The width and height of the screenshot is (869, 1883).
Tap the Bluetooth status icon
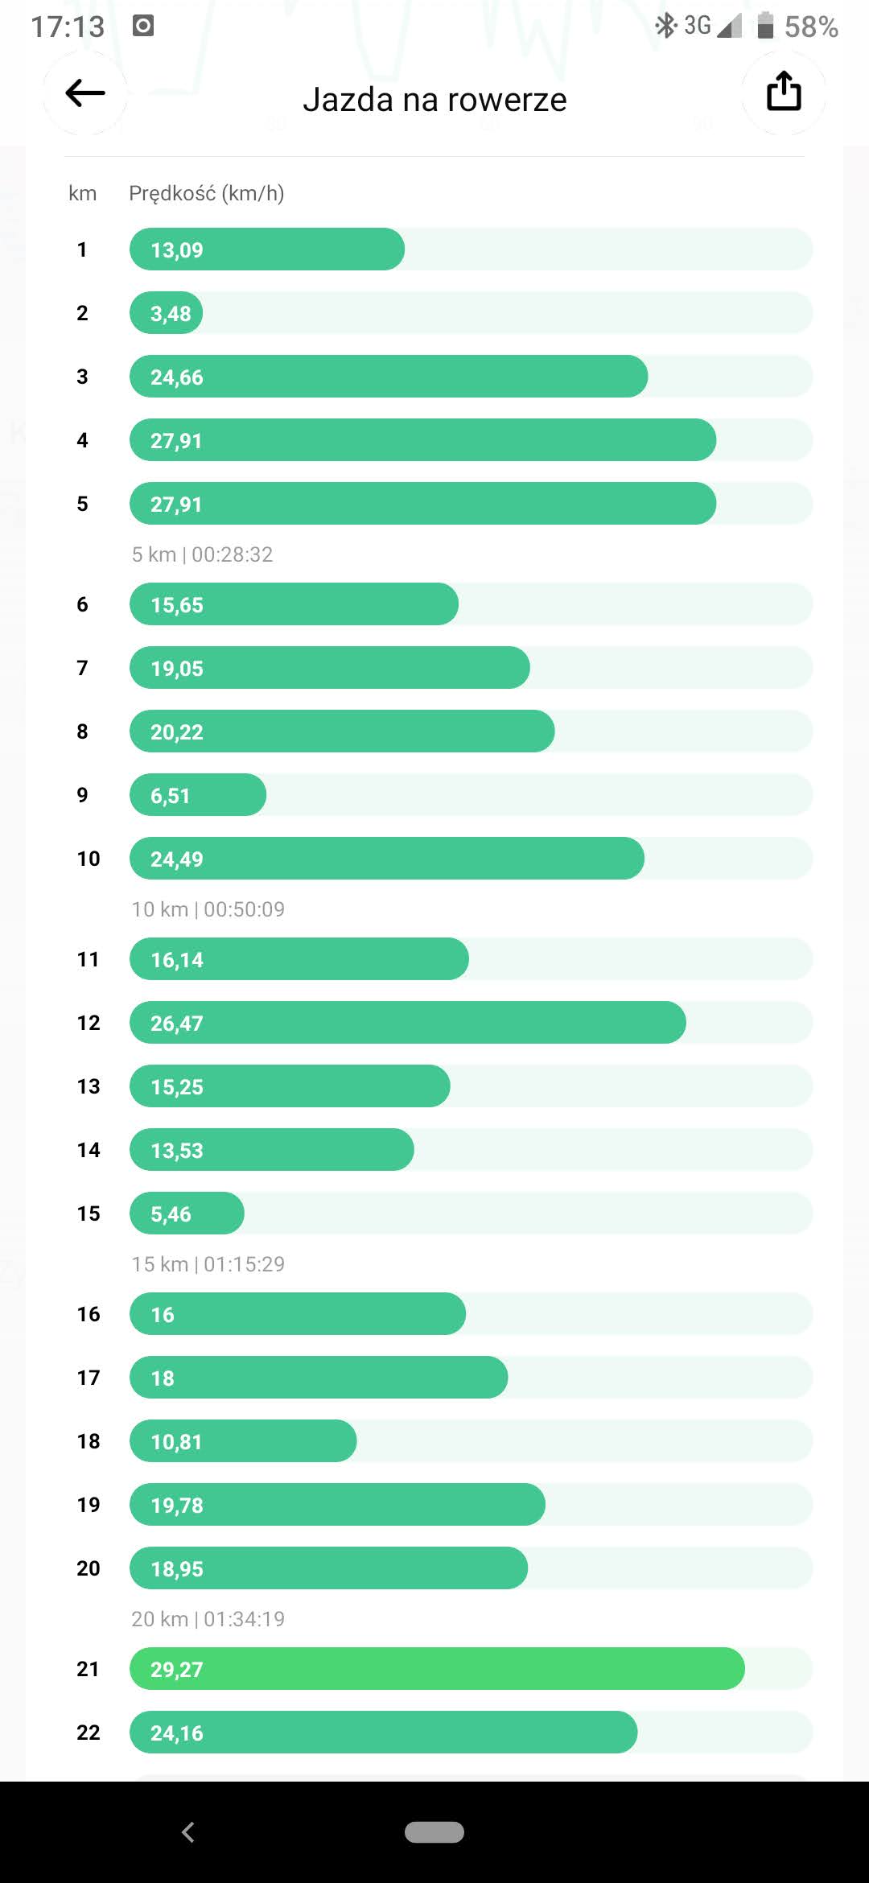(665, 26)
